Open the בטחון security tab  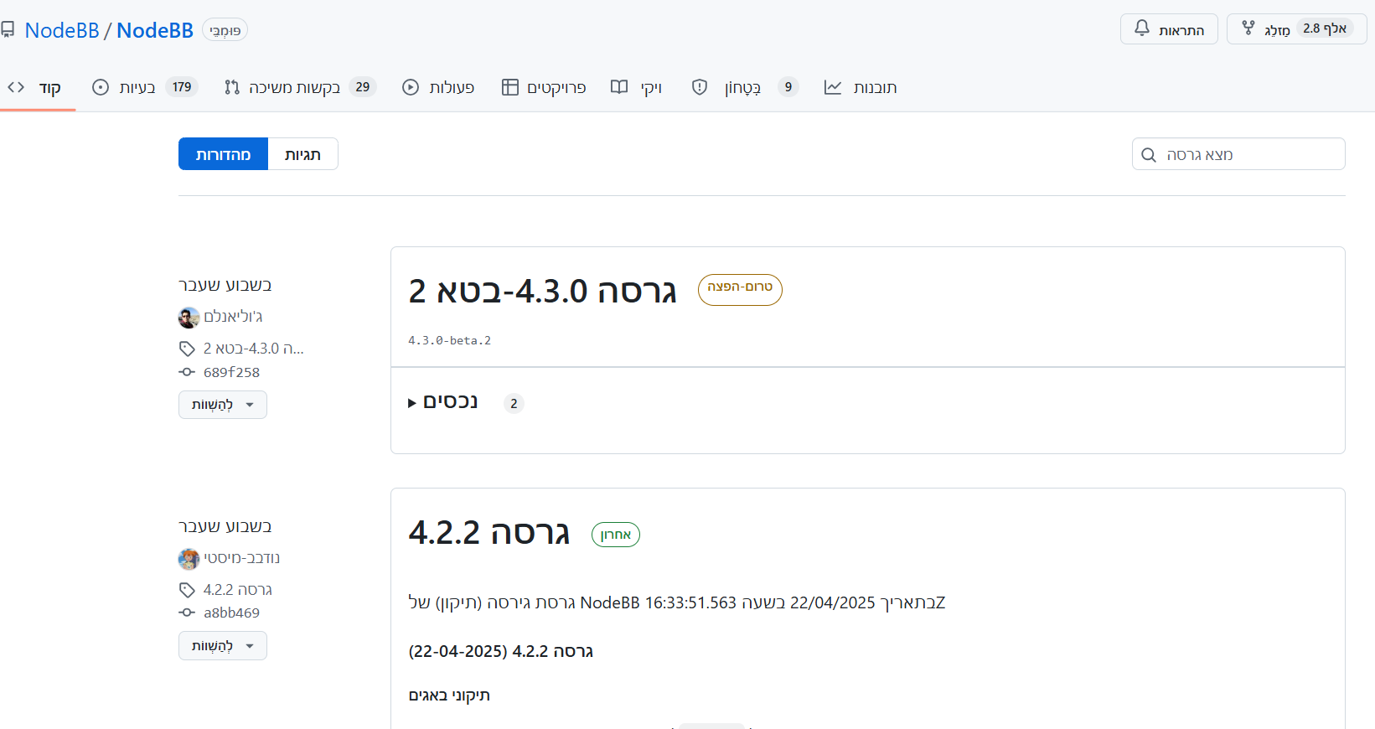[745, 87]
